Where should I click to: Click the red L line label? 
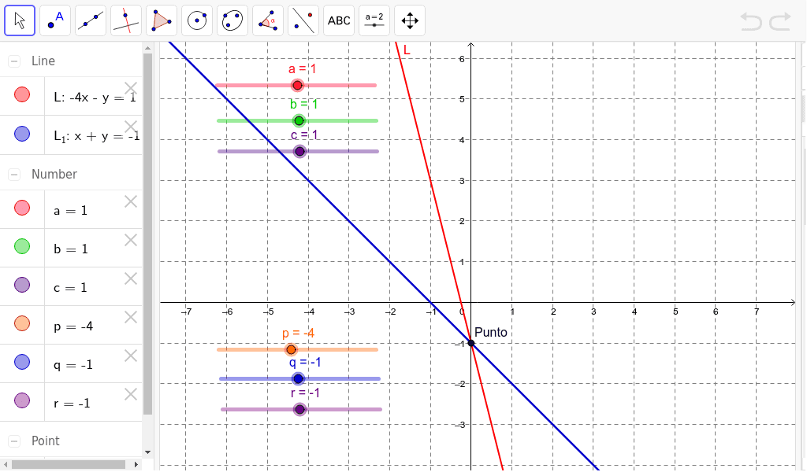(407, 50)
